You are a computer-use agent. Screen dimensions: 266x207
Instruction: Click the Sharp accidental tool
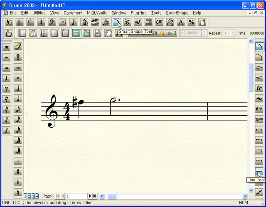(x=18, y=171)
